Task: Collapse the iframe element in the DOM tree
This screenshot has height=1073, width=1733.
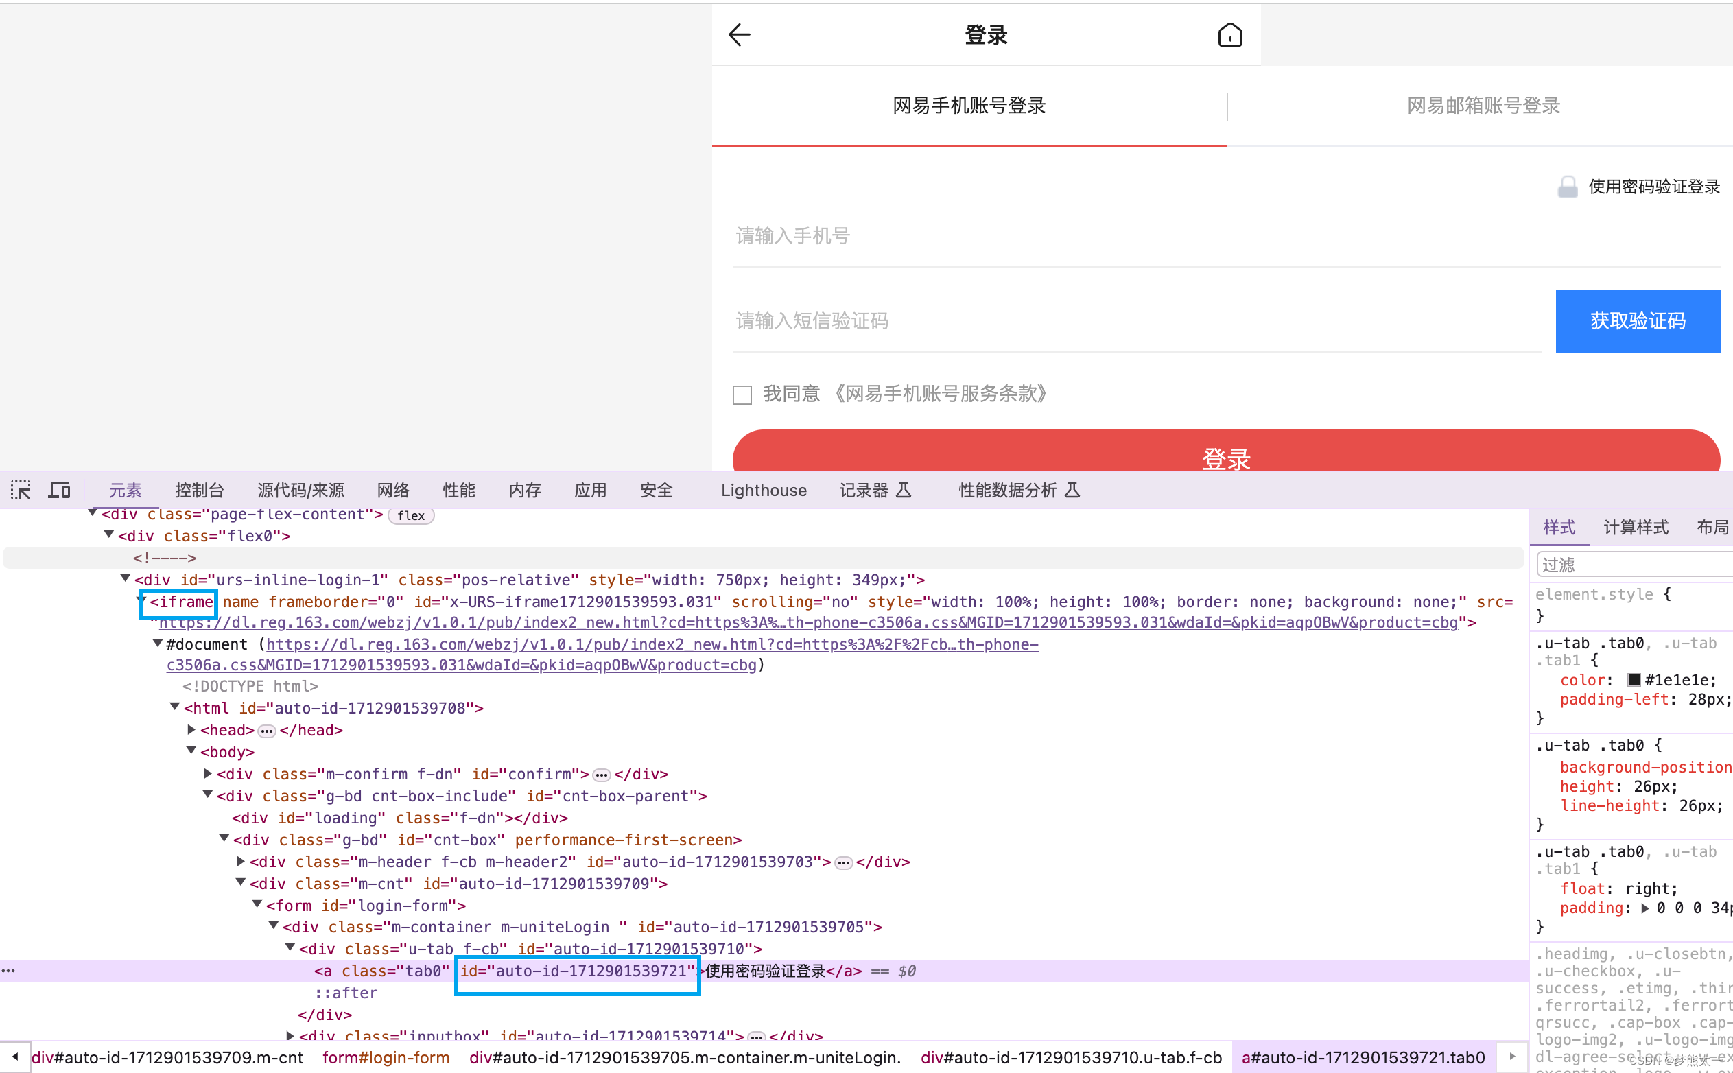Action: 141,601
